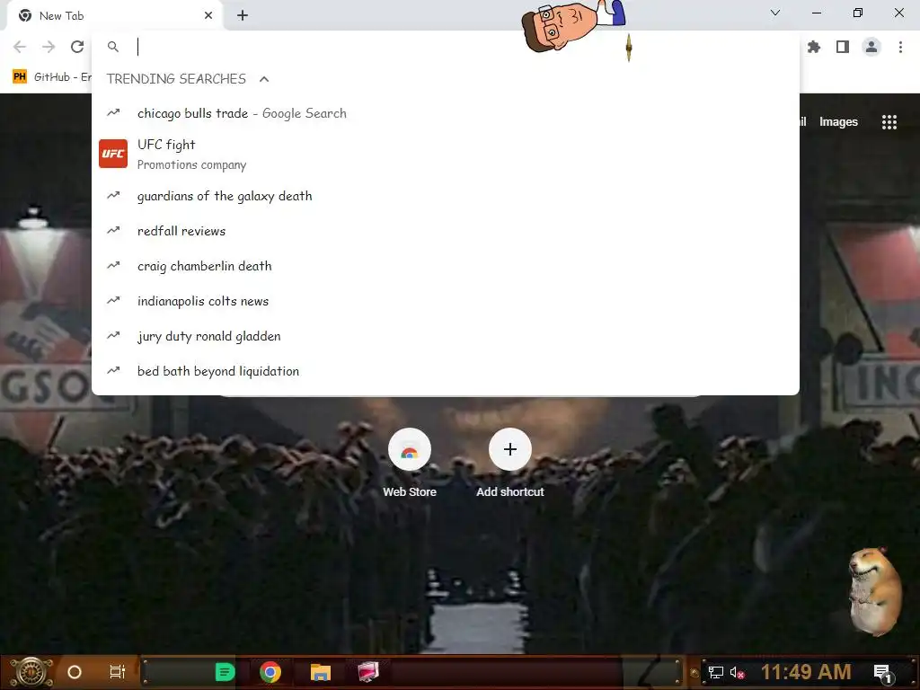Open the Extensions puzzle-piece icon
This screenshot has height=690, width=920.
tap(814, 47)
